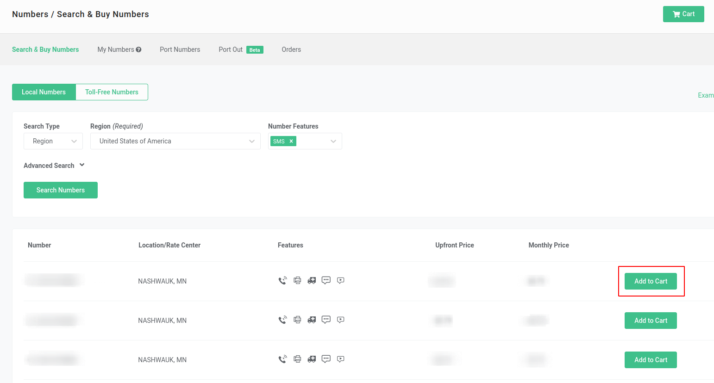Click the Beta badge next to Port Out
The height and width of the screenshot is (383, 714).
pos(255,50)
